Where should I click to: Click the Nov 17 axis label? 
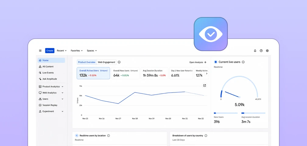point(118,118)
